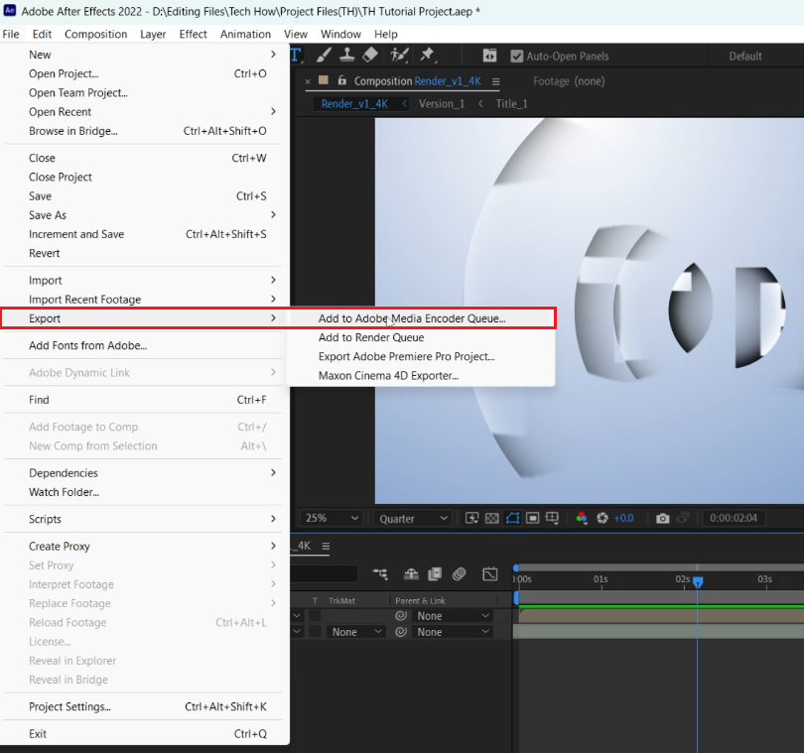Open the Quarter resolution dropdown
Screen dimensions: 804x753
coord(413,519)
